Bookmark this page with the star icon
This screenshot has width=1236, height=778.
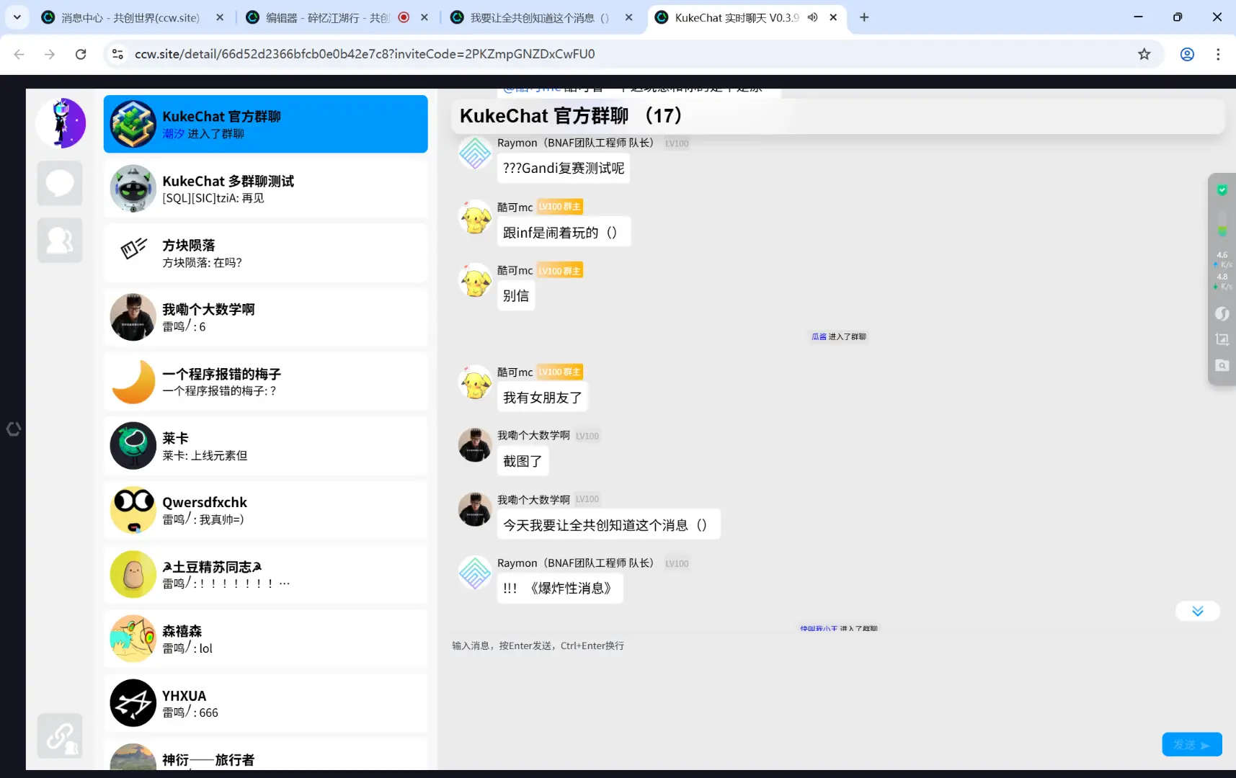click(1144, 54)
